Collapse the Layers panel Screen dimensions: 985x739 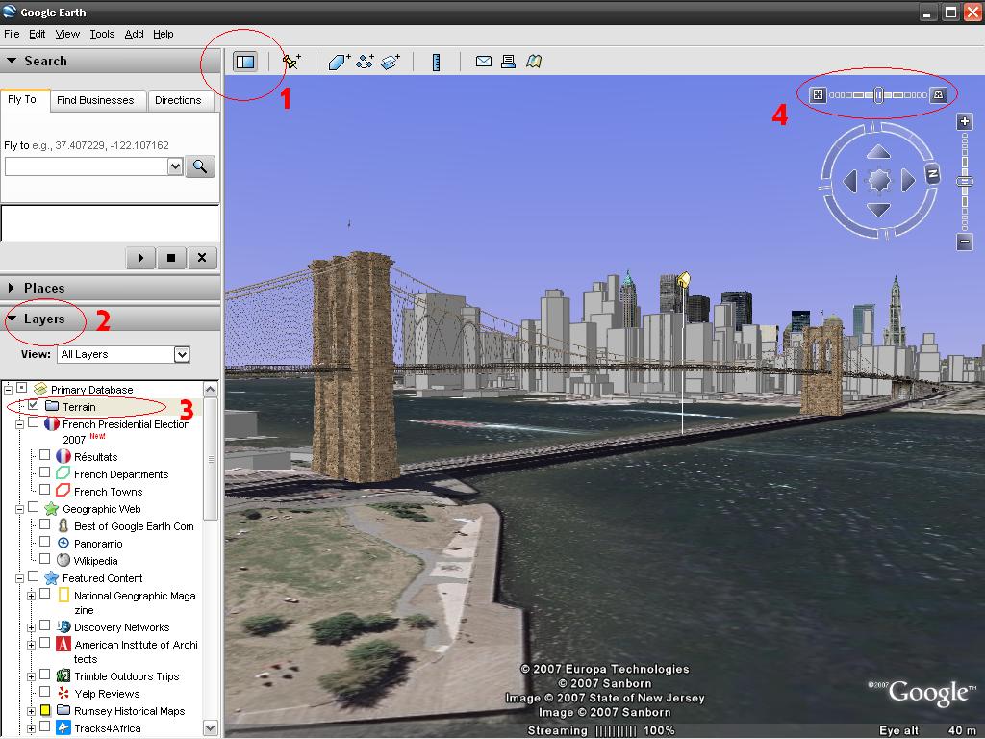click(12, 319)
